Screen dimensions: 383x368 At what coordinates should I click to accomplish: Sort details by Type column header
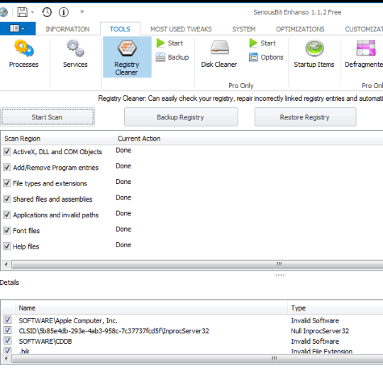pyautogui.click(x=335, y=308)
